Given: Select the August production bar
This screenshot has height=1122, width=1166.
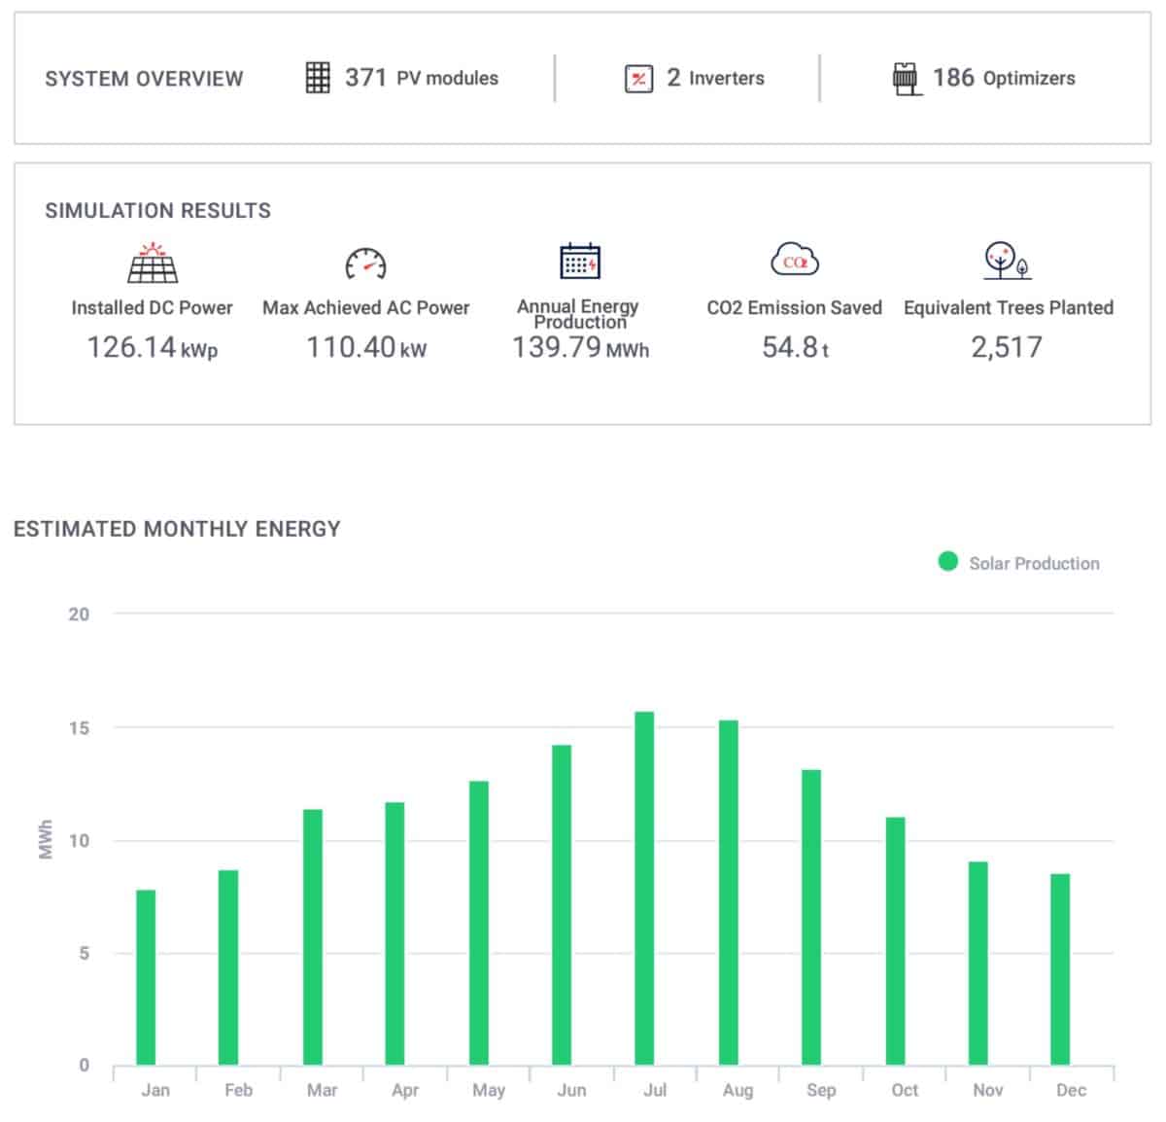Looking at the screenshot, I should (x=729, y=893).
